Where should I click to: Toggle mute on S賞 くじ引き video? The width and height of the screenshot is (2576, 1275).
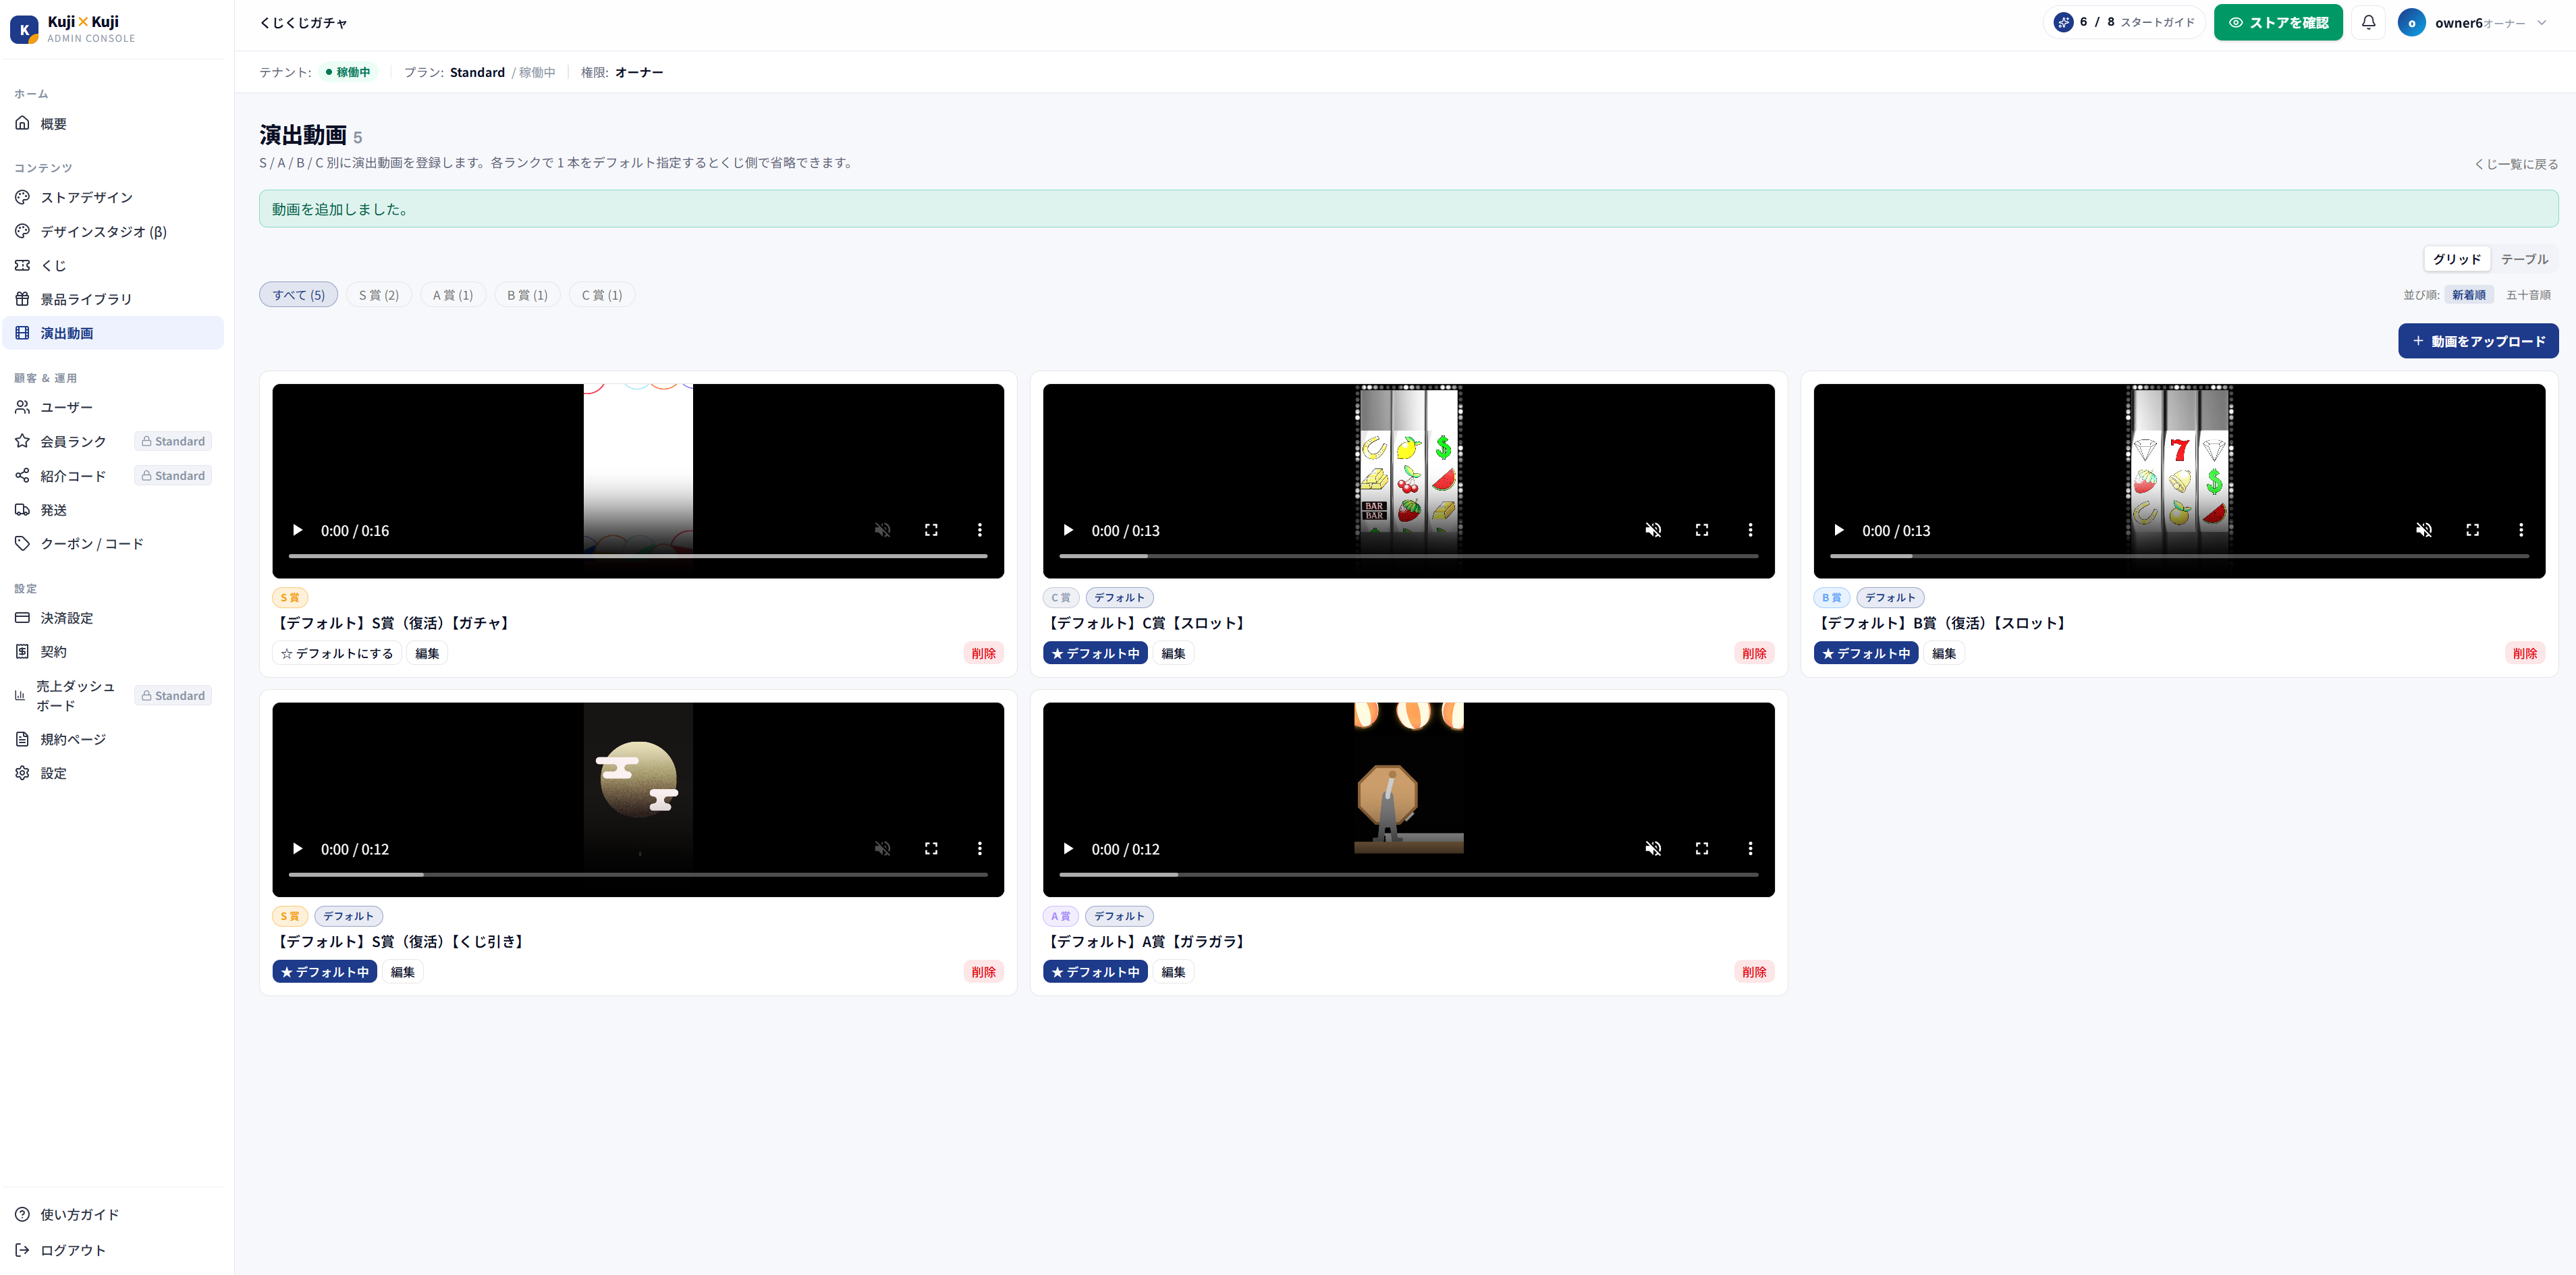[882, 849]
